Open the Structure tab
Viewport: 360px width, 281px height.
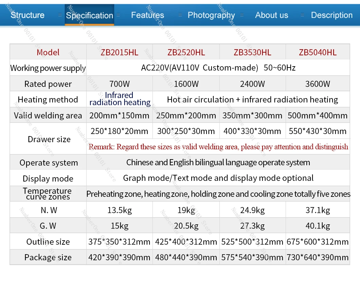click(x=28, y=15)
